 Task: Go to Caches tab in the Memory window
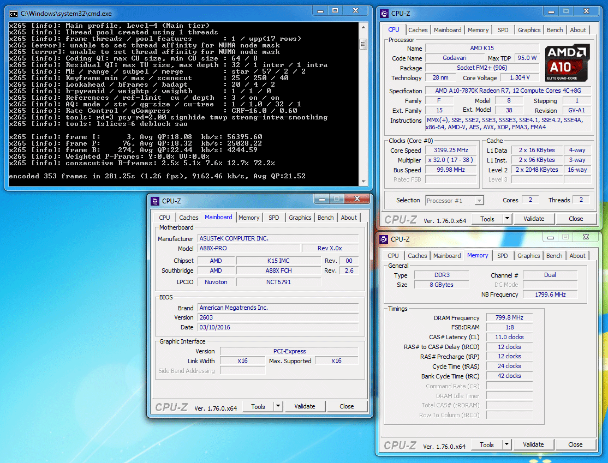417,256
